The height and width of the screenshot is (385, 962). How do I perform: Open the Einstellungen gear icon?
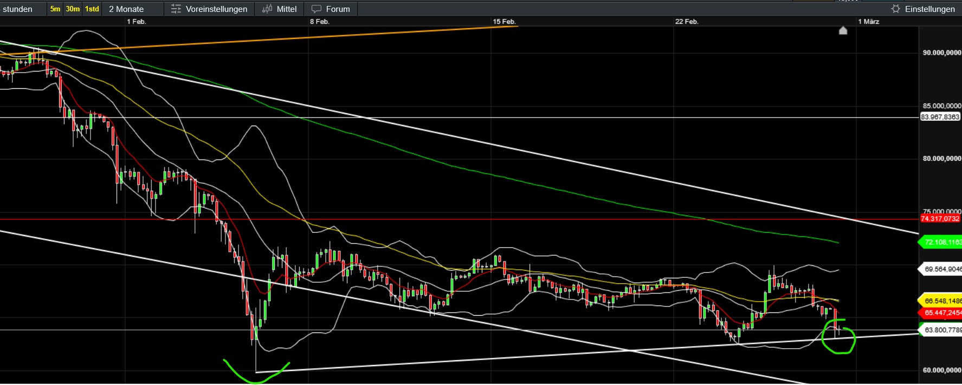point(895,9)
